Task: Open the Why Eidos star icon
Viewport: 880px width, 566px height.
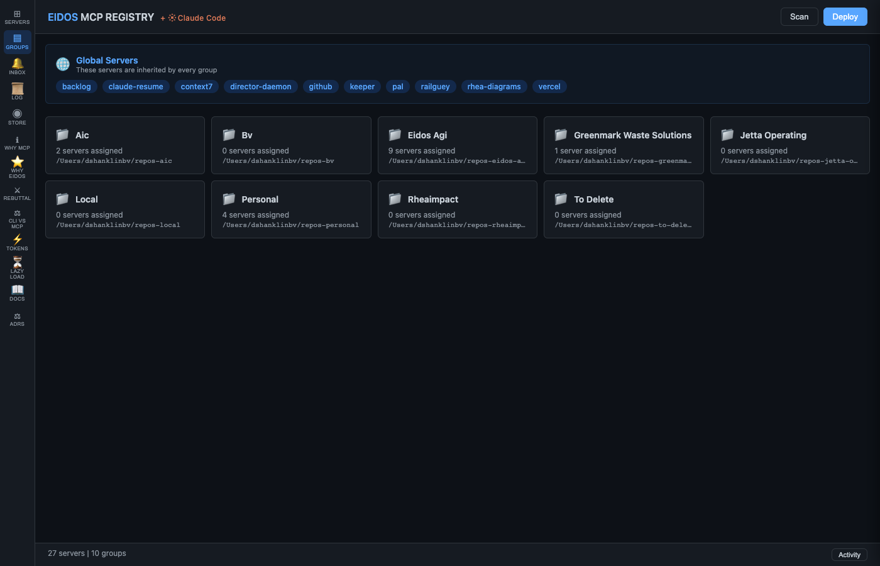Action: (17, 162)
